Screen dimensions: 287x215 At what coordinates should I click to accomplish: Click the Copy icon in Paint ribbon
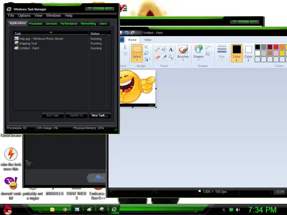tap(125, 53)
